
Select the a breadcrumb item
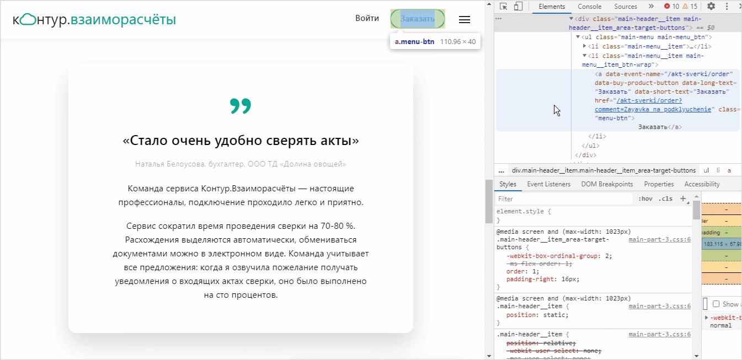pos(729,171)
